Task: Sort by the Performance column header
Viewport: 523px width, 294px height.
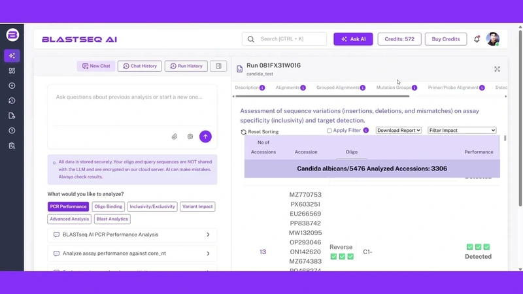Action: (479, 152)
